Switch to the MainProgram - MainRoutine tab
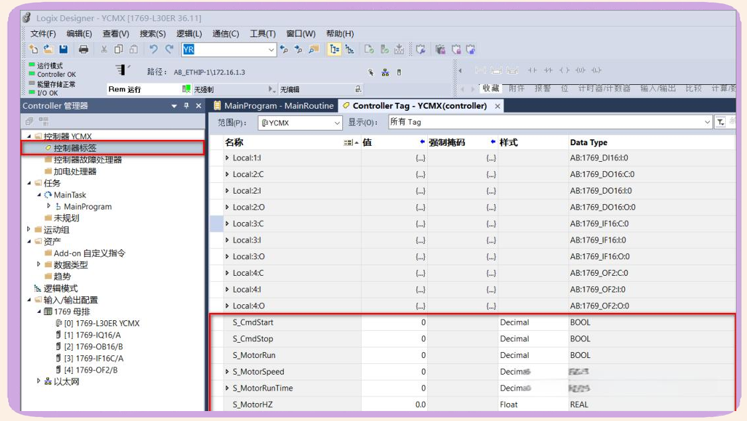747x421 pixels. click(273, 105)
